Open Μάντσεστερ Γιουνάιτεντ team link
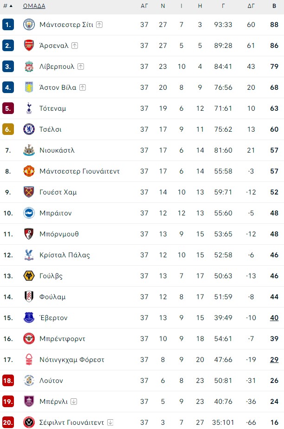The width and height of the screenshot is (284, 429). (80, 171)
